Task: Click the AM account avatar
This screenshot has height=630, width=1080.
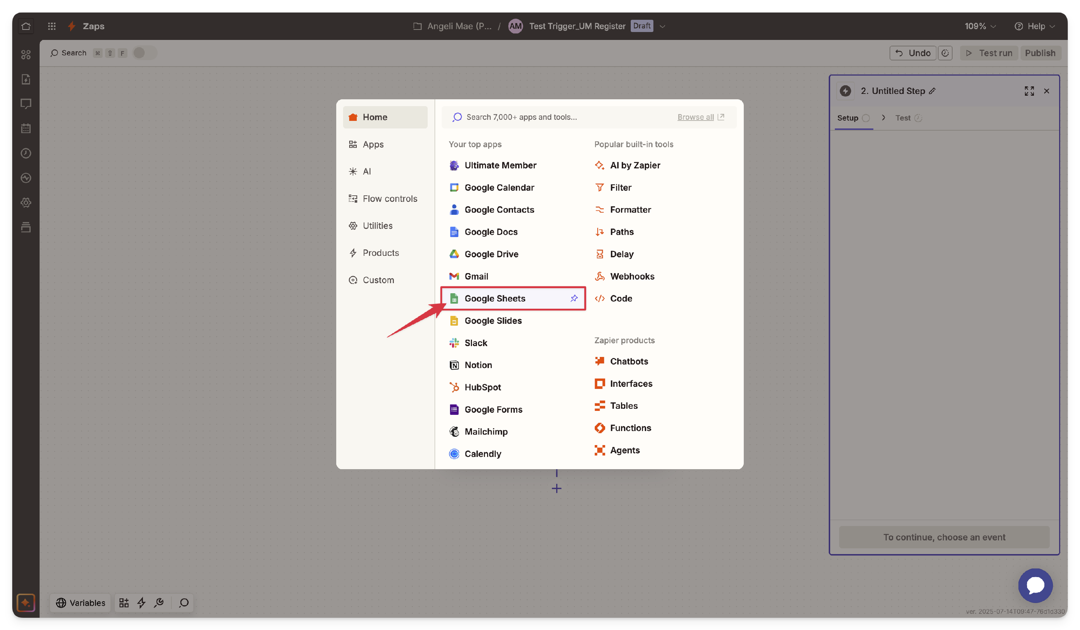Action: 515,26
